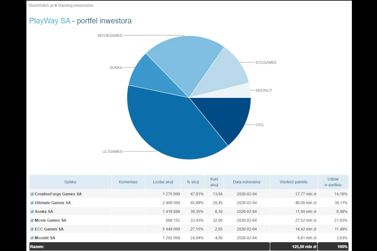Click the 100% total share cell
Viewport: 377px width, 251px height.
click(x=333, y=247)
